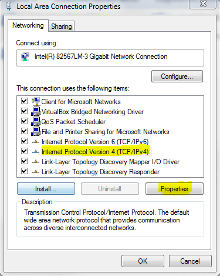The height and width of the screenshot is (276, 220).
Task: Open Properties for the selected item
Action: point(174,189)
